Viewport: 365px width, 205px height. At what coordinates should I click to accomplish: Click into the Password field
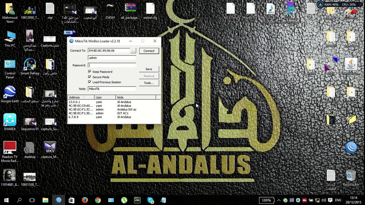point(112,65)
